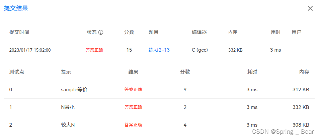The image size is (319, 138).
Task: Click the 答案正确 status in the submission row
Action: [94, 50]
